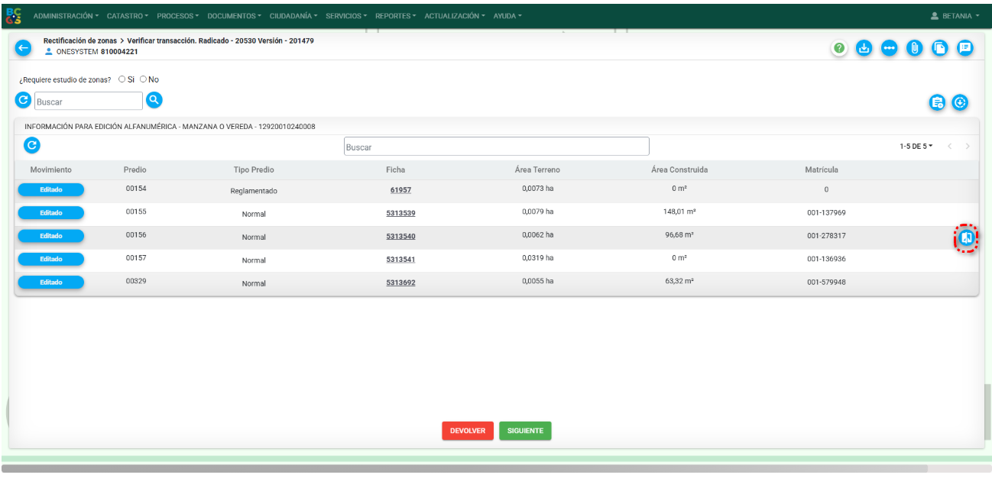The height and width of the screenshot is (478, 992).
Task: Click the clipboard add icon above table
Action: tap(938, 102)
